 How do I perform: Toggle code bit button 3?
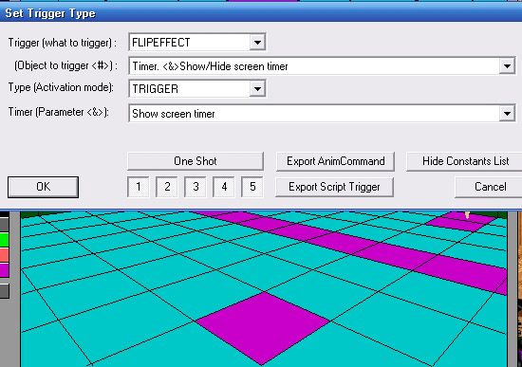click(196, 187)
